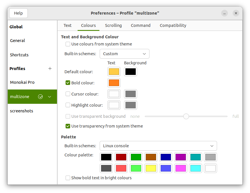The height and width of the screenshot is (193, 250).
Task: Click the default-profile checkmark icon beside multizone
Action: tap(40, 97)
